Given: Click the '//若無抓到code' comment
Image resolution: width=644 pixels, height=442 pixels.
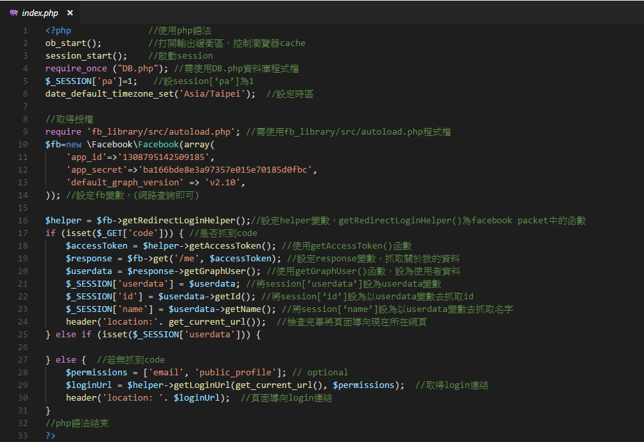Looking at the screenshot, I should 131,360.
